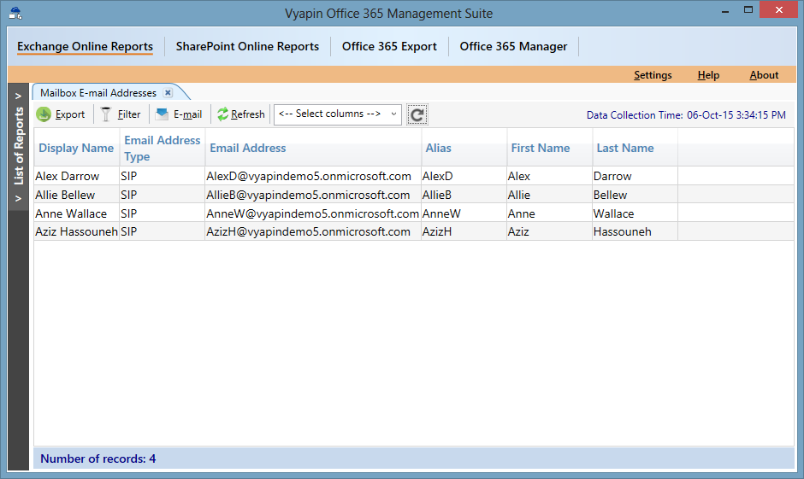804x479 pixels.
Task: Click the AnneW alias cell
Action: click(x=464, y=213)
